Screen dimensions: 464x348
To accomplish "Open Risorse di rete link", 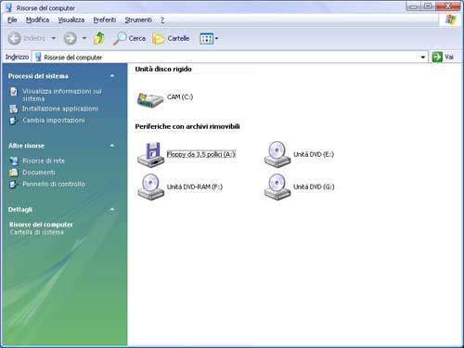I will click(x=44, y=161).
